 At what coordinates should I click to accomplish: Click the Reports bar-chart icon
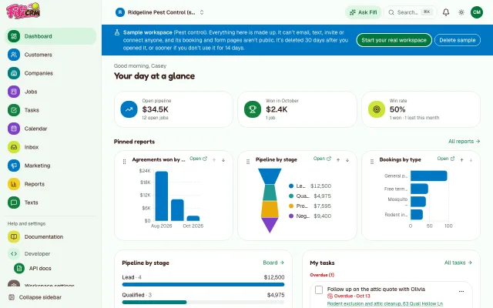coord(14,184)
